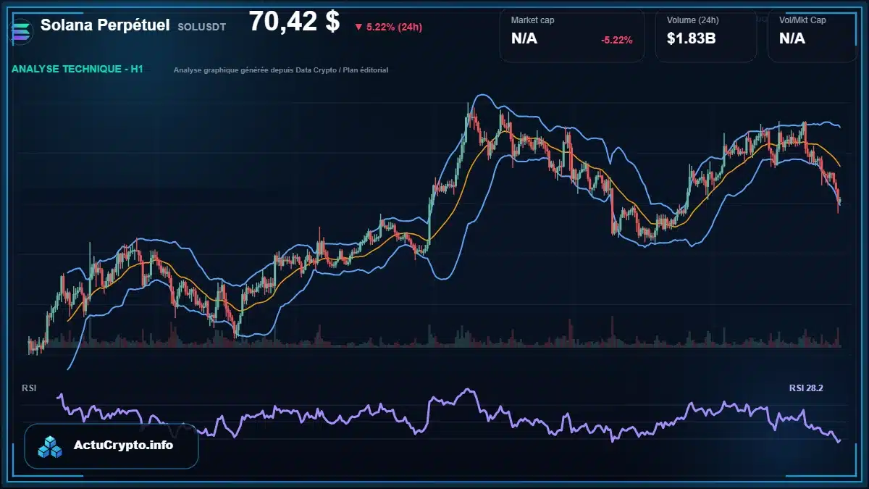
Task: Open the Market cap card
Action: point(572,35)
